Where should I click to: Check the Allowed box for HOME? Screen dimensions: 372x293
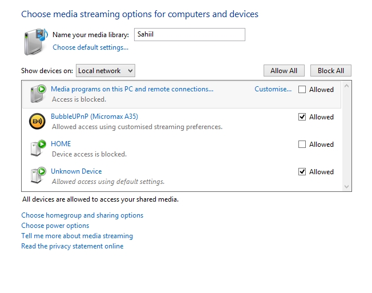pos(302,145)
